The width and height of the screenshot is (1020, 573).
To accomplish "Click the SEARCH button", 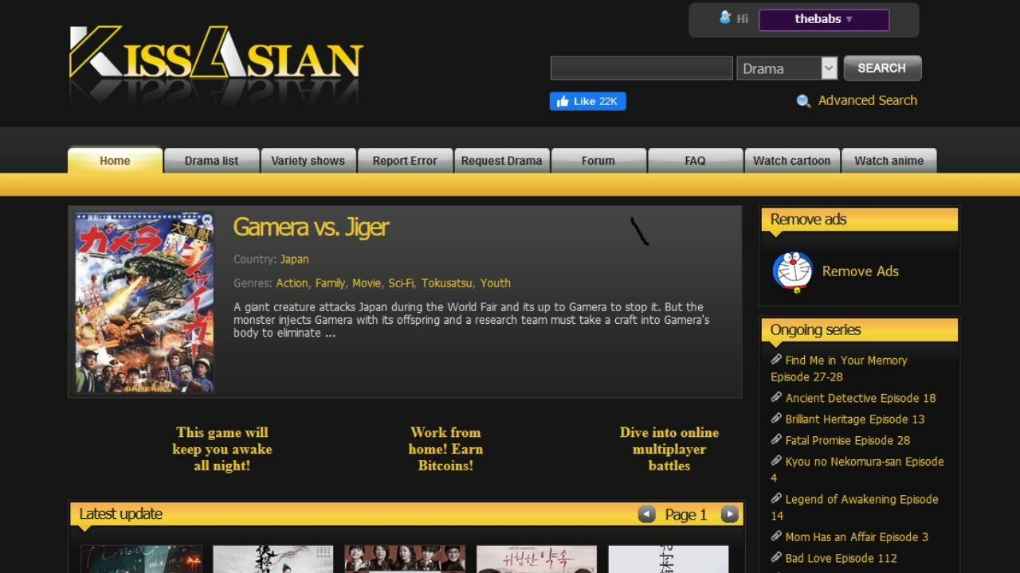I will pyautogui.click(x=882, y=68).
